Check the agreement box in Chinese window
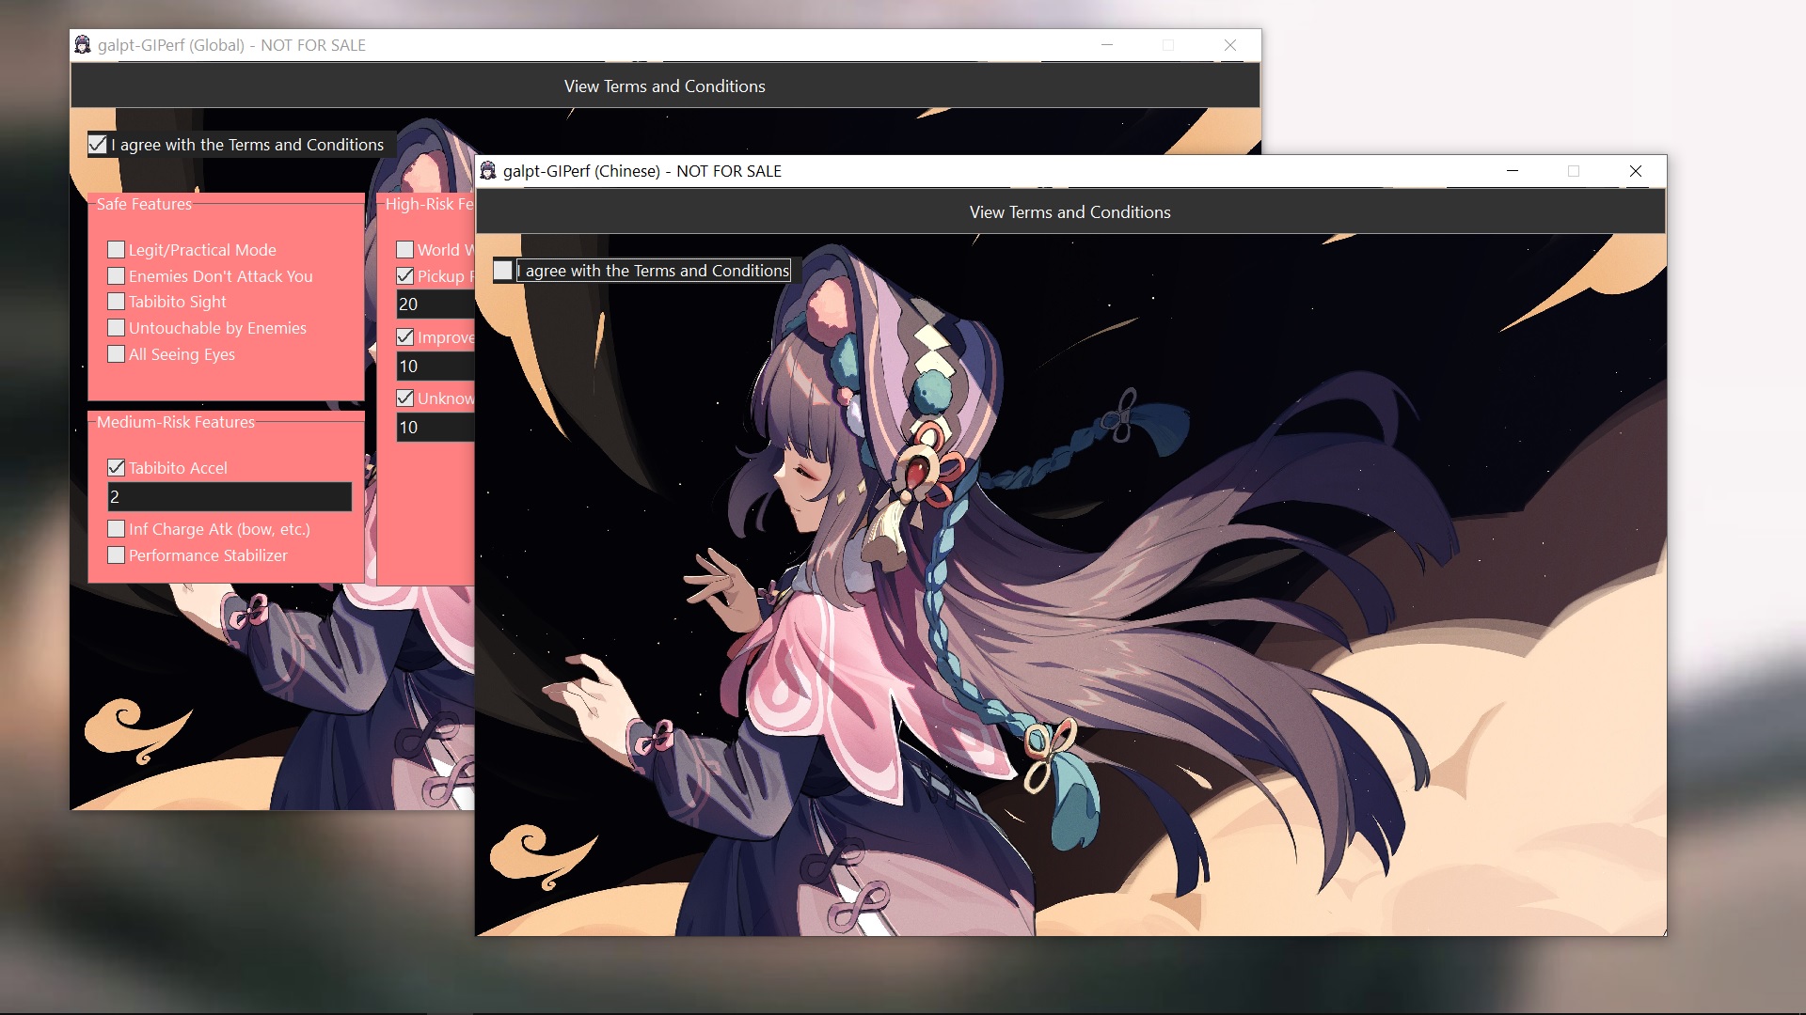 pyautogui.click(x=503, y=271)
